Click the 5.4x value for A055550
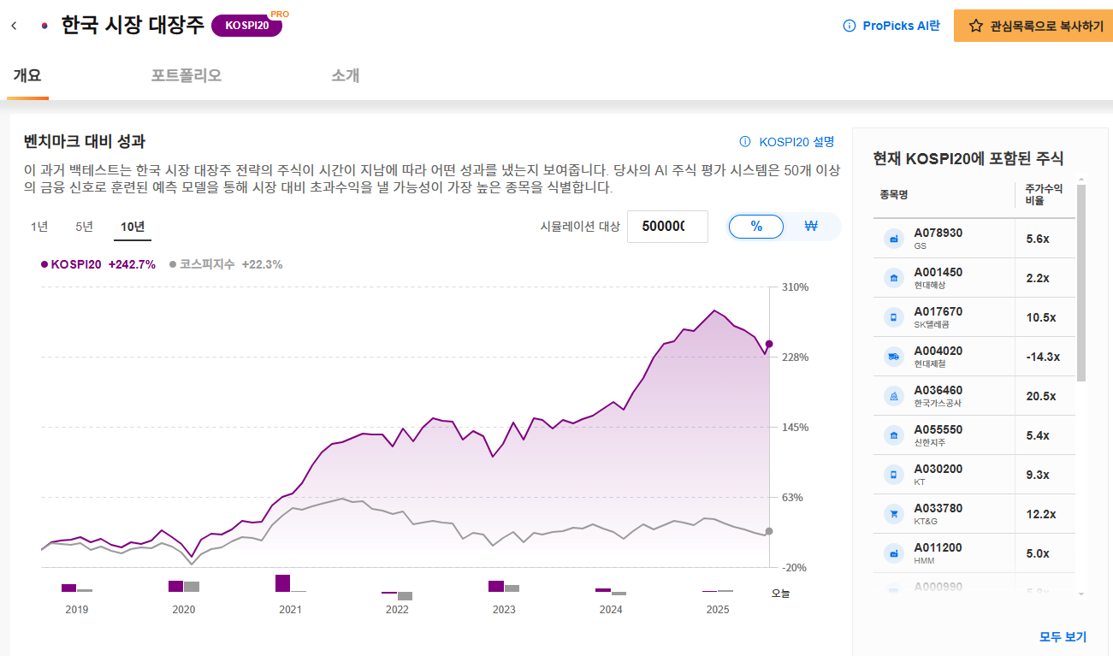Viewport: 1113px width, 656px height. tap(1038, 435)
